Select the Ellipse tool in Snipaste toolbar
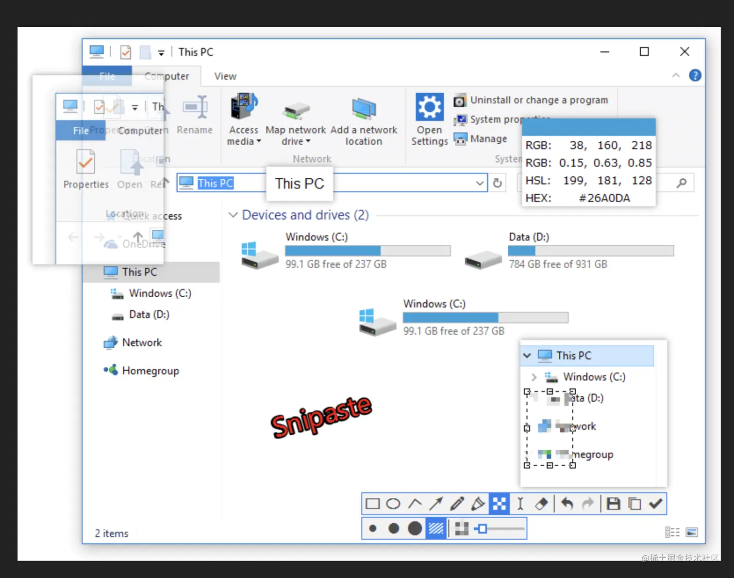The width and height of the screenshot is (734, 578). click(393, 504)
